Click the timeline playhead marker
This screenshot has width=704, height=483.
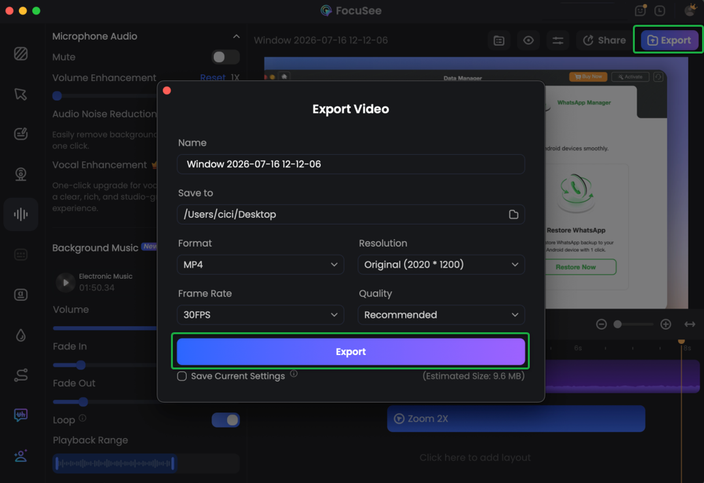point(682,341)
